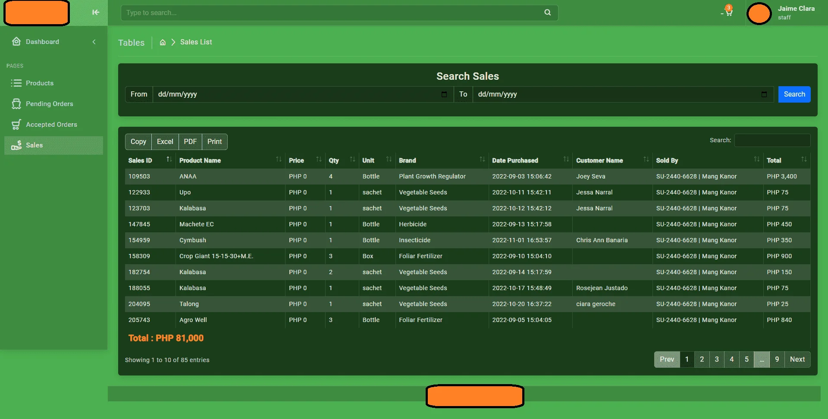Sort by the Sales ID column arrows
828x419 pixels.
coord(169,159)
